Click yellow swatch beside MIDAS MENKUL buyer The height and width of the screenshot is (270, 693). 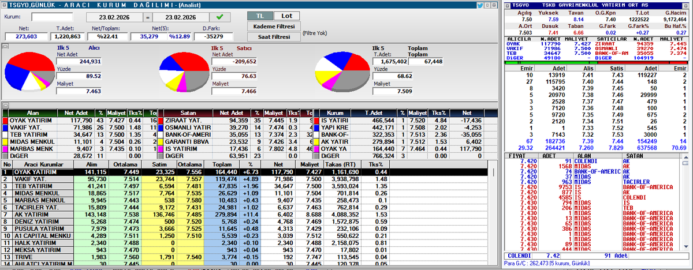tap(5, 141)
